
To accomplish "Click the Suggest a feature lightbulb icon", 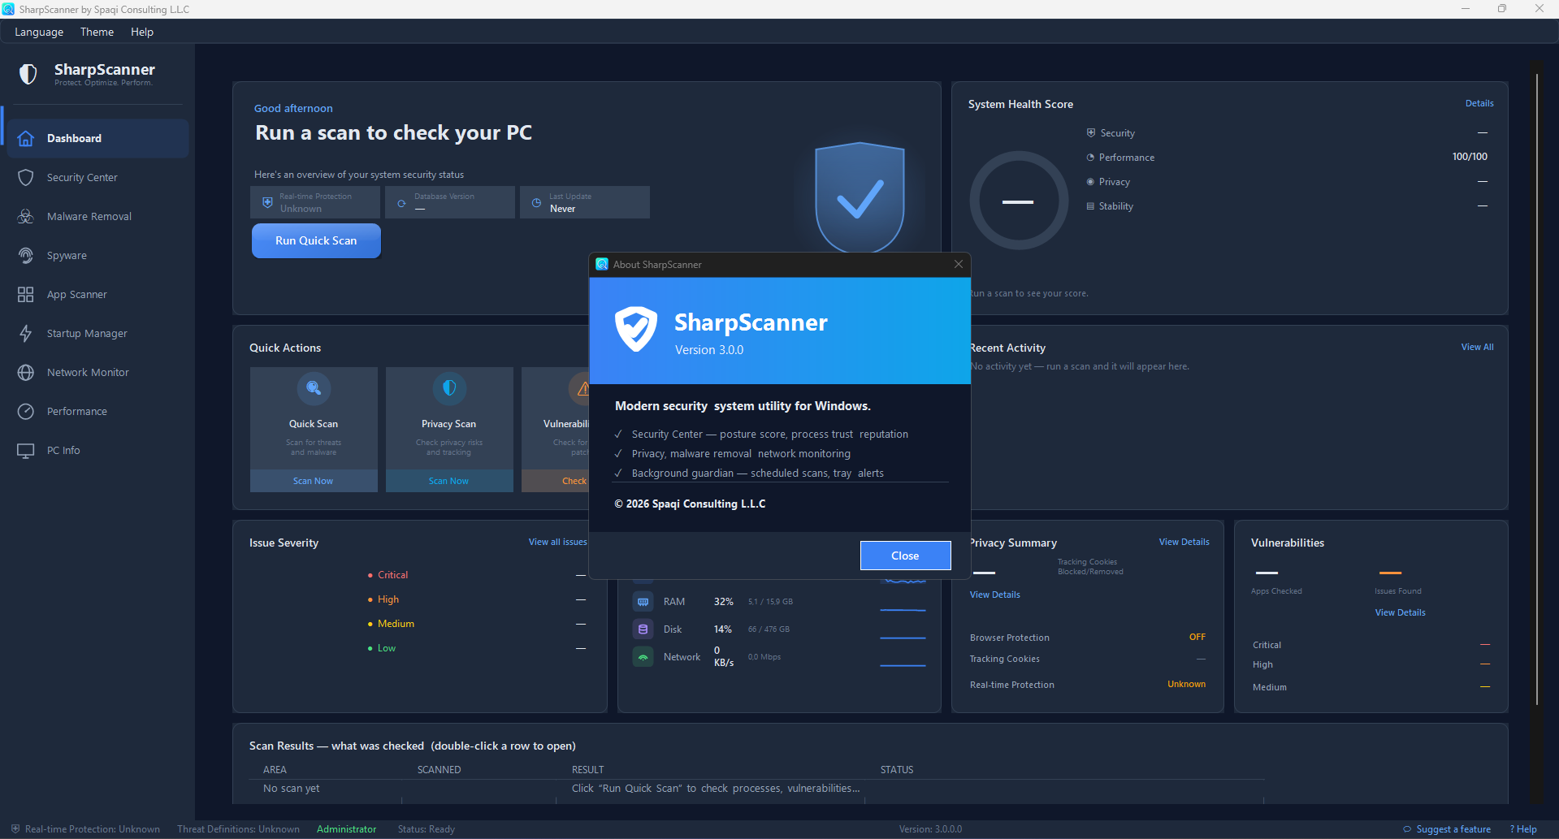I will [1407, 829].
